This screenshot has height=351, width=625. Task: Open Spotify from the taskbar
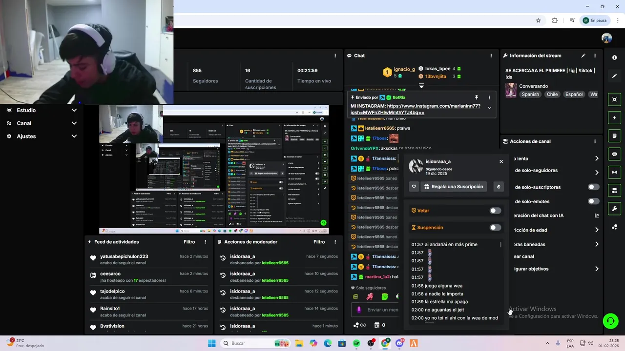click(x=356, y=343)
